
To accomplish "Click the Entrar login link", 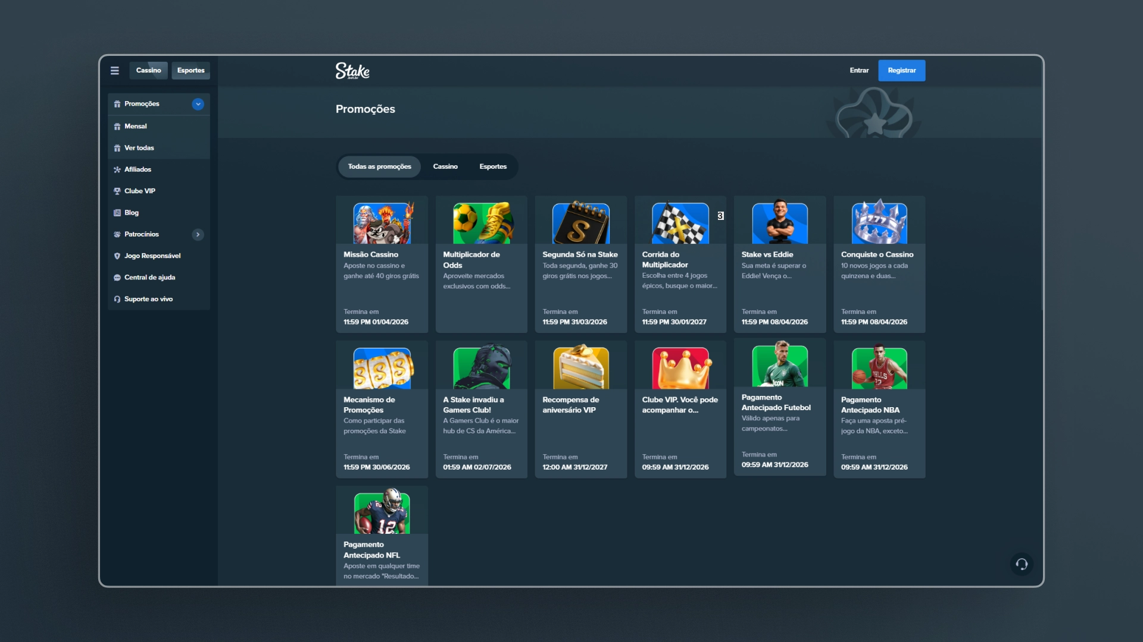I will pos(859,70).
